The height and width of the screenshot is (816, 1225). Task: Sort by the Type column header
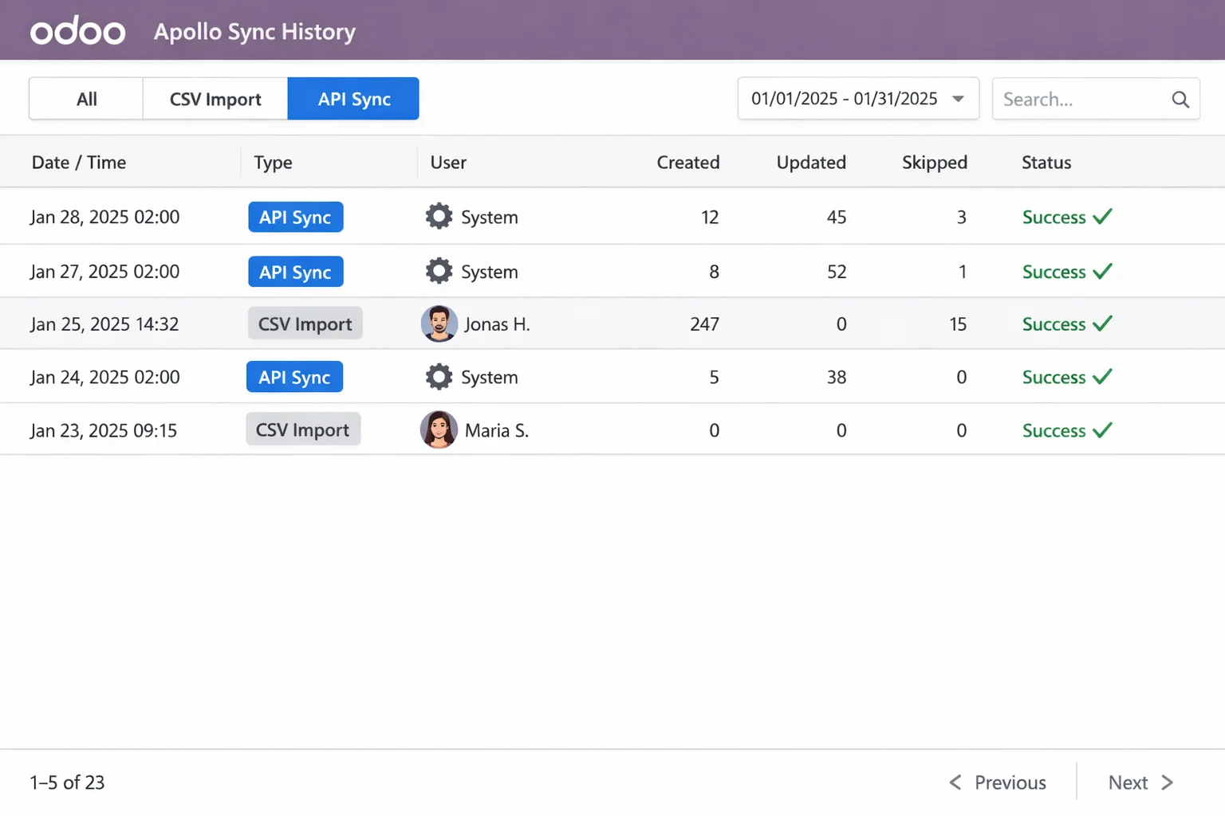click(x=273, y=162)
